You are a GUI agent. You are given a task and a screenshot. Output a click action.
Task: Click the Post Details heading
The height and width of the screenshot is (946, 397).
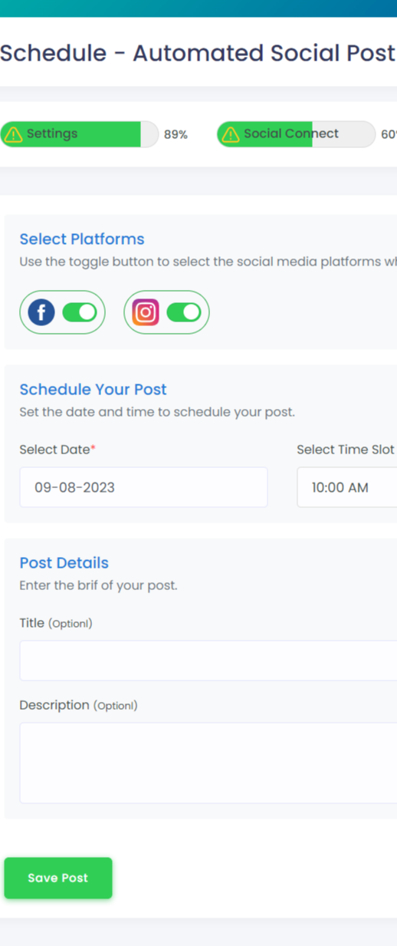[x=64, y=562]
